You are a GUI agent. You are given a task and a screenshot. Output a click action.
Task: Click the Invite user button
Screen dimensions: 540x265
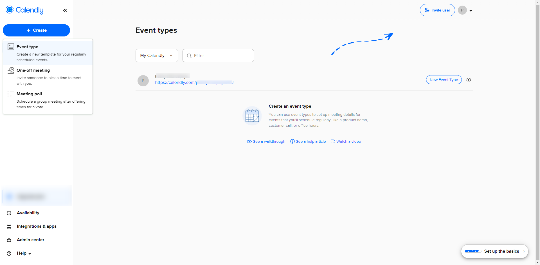[x=437, y=10]
